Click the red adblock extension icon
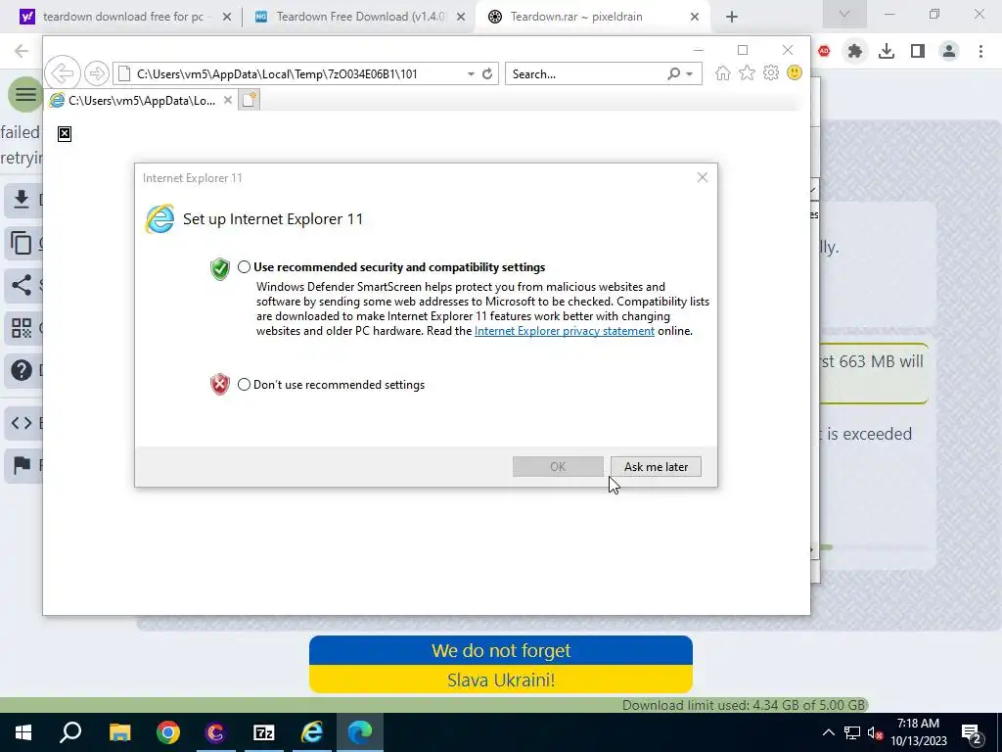 tap(824, 51)
